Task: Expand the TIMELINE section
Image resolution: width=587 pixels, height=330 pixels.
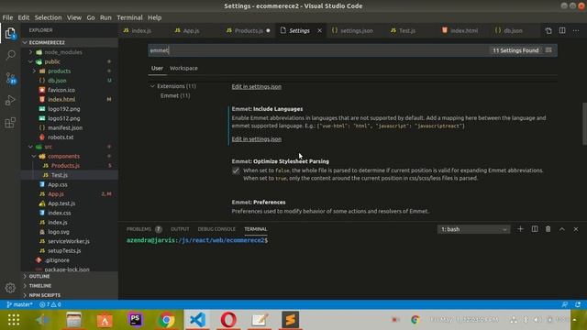Action: [x=70, y=285]
